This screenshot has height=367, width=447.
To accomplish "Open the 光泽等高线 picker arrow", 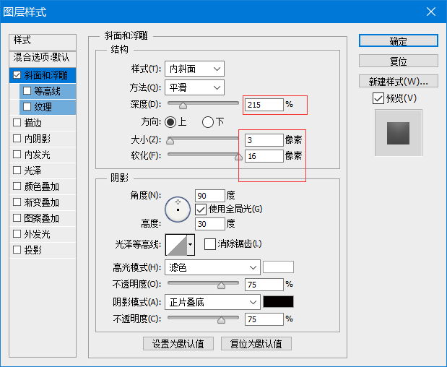I will [x=191, y=245].
